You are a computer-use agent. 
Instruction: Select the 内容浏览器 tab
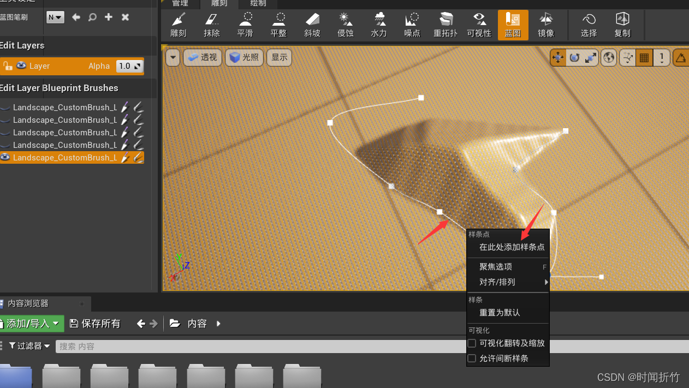(x=28, y=303)
